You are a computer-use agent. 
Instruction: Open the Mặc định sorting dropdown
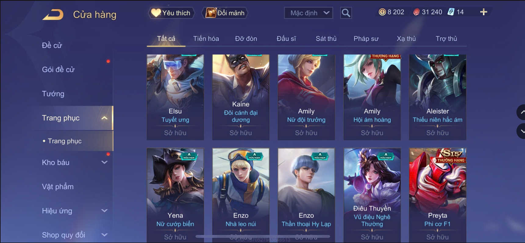[309, 13]
